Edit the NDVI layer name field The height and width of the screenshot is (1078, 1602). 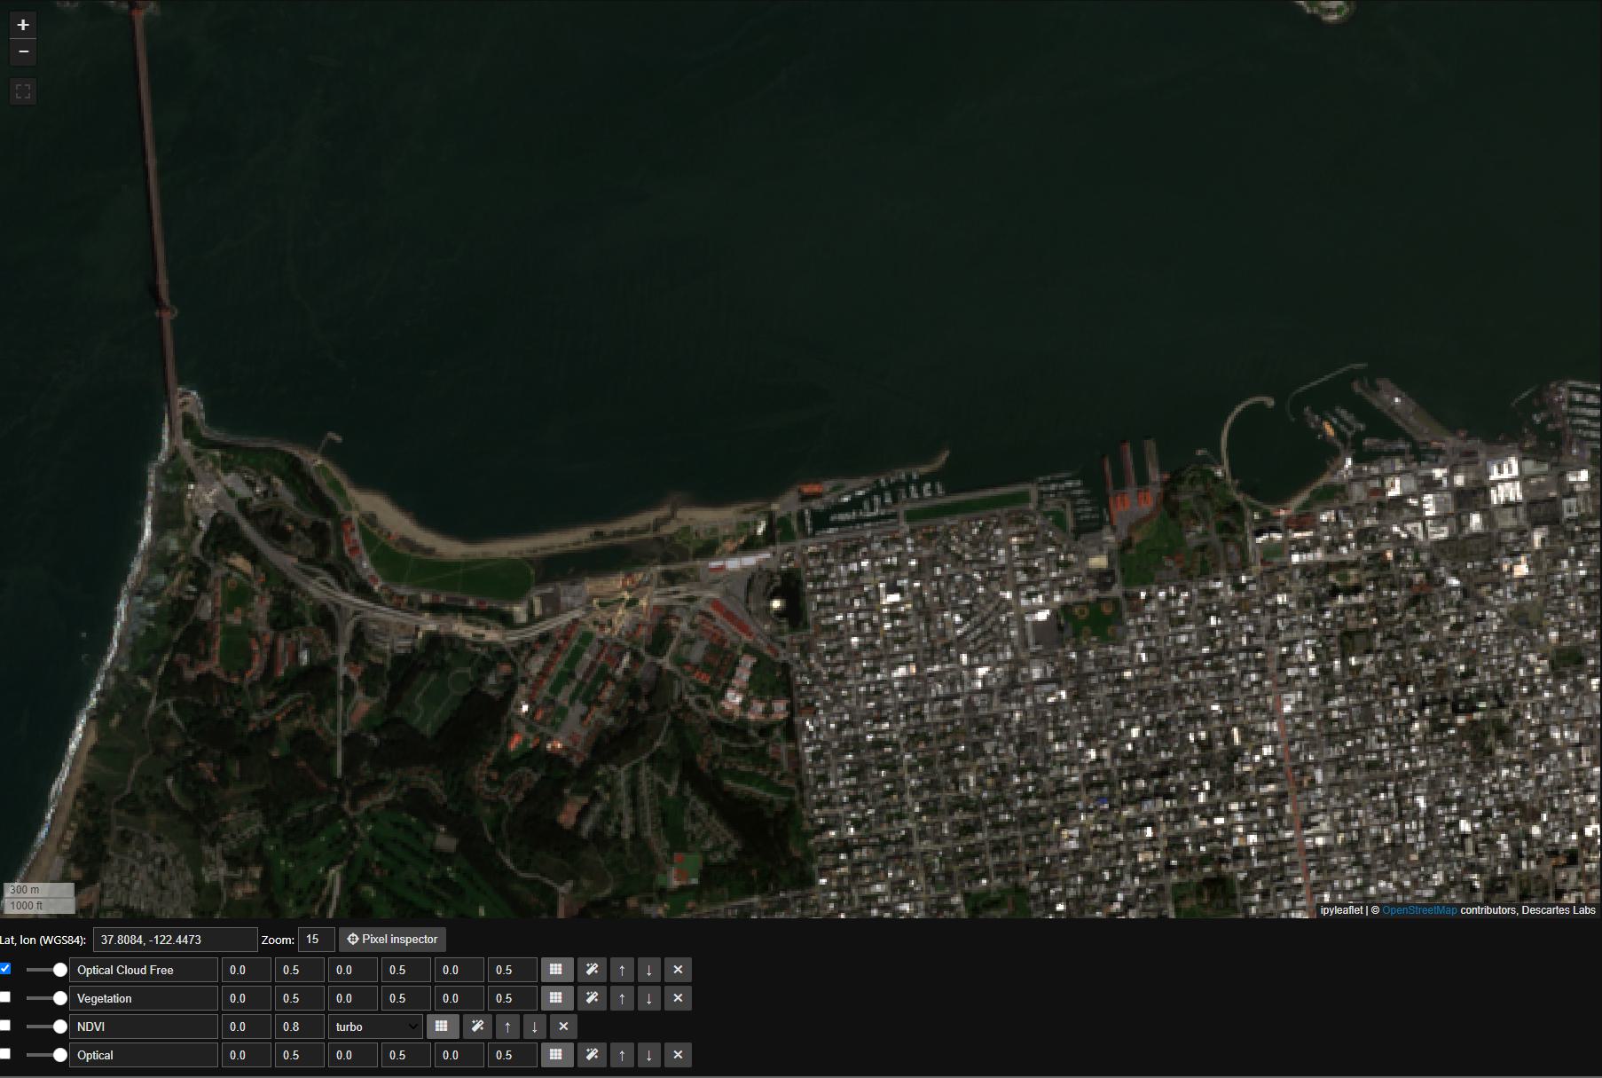click(144, 1027)
